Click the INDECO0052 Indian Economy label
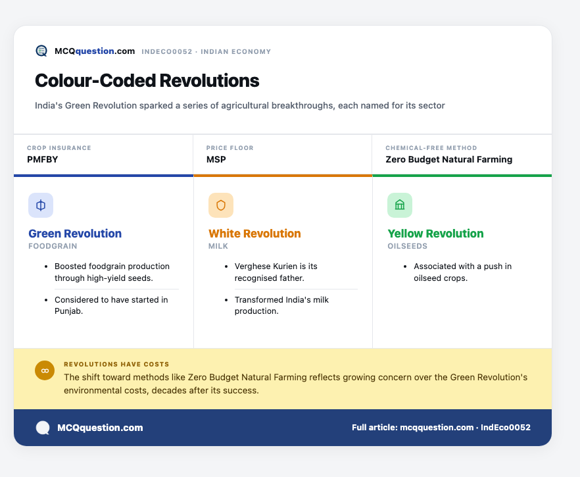The width and height of the screenshot is (580, 477). point(206,51)
